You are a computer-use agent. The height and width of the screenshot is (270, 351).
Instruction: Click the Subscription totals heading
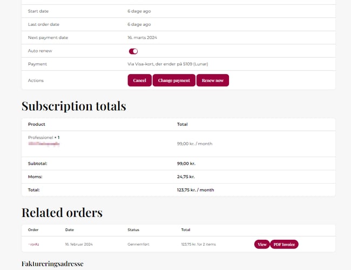[x=73, y=106]
